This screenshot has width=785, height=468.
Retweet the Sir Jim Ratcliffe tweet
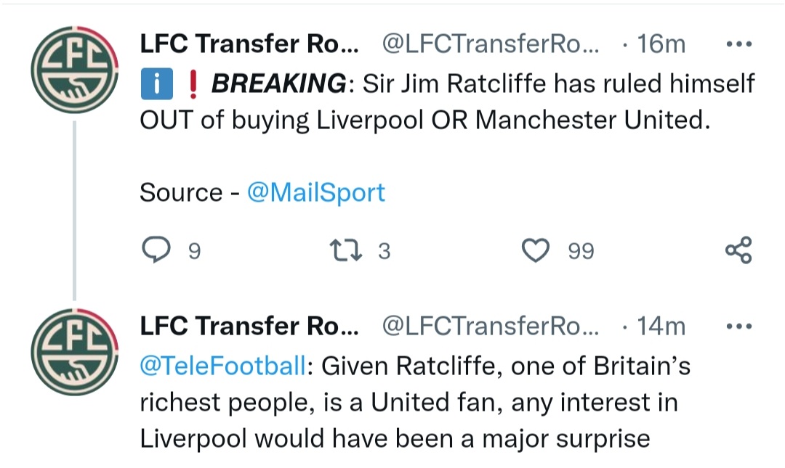346,250
